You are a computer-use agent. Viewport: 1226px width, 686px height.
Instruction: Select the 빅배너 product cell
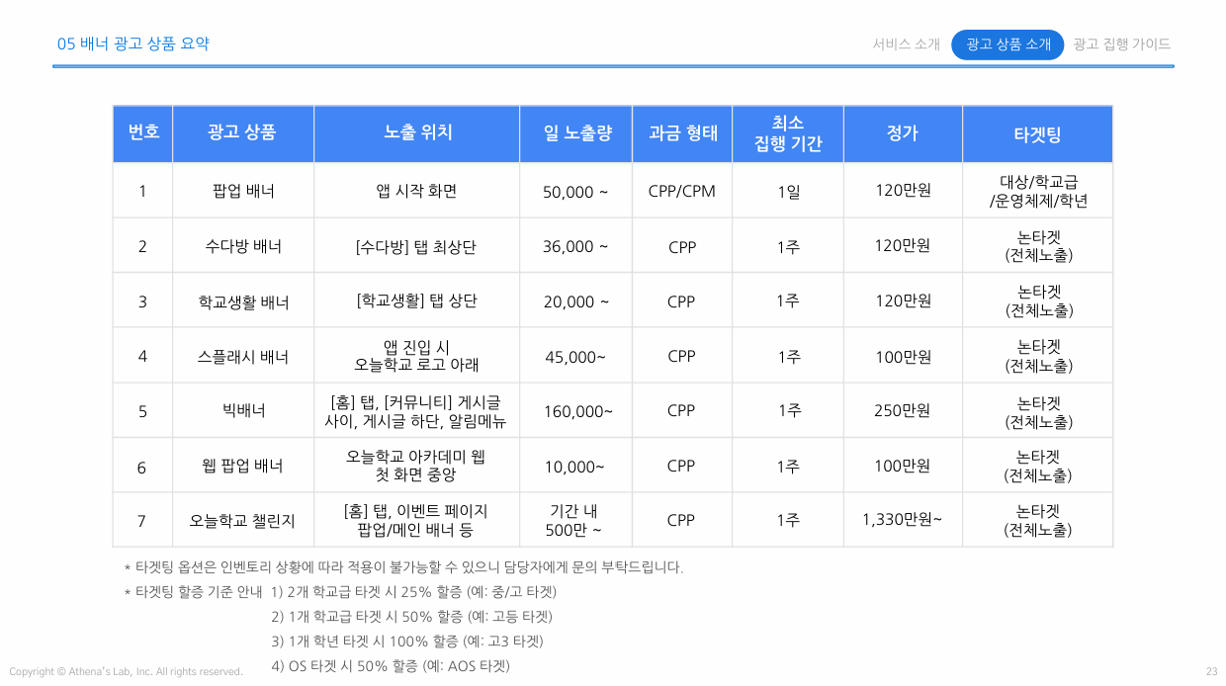(x=243, y=411)
